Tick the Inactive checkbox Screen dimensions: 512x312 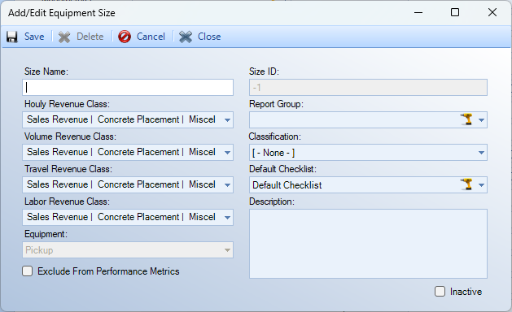[440, 291]
